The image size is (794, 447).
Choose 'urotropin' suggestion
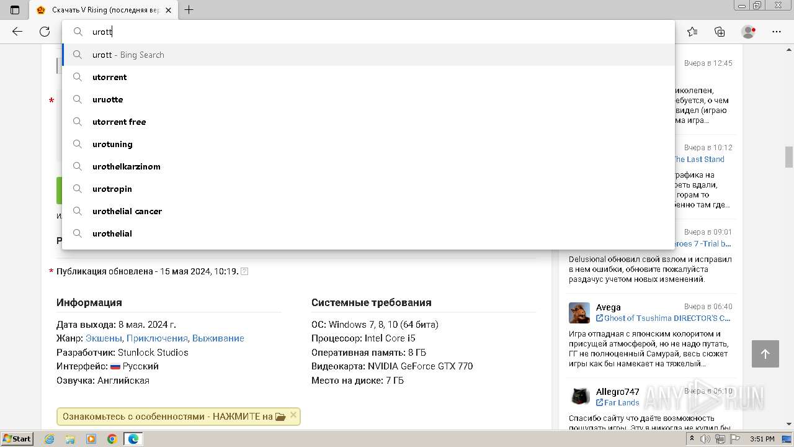(x=368, y=189)
